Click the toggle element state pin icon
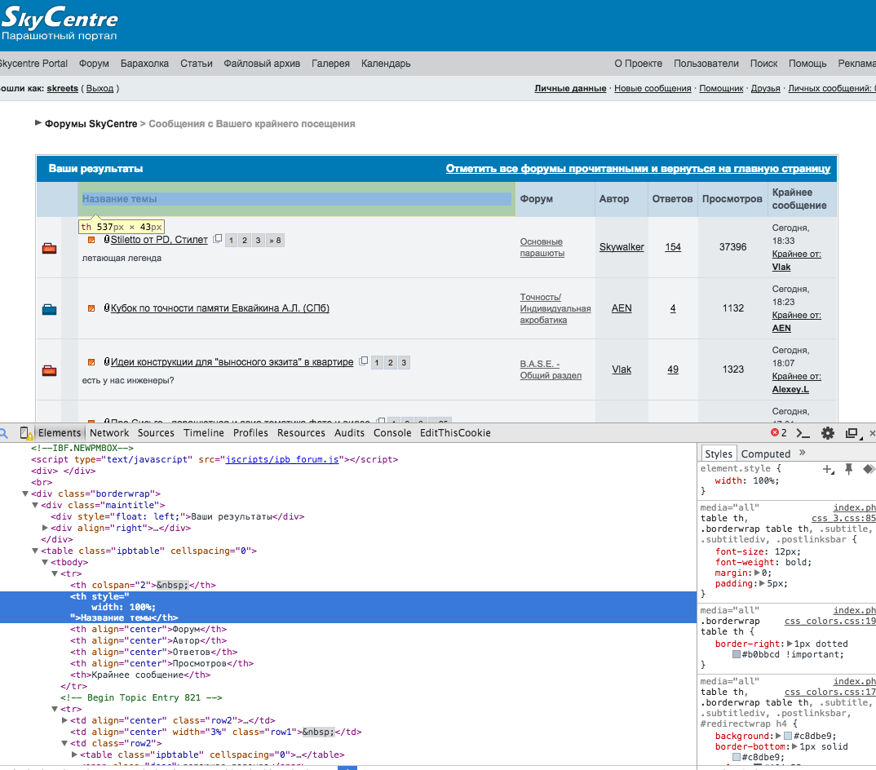This screenshot has width=876, height=770. [x=848, y=469]
